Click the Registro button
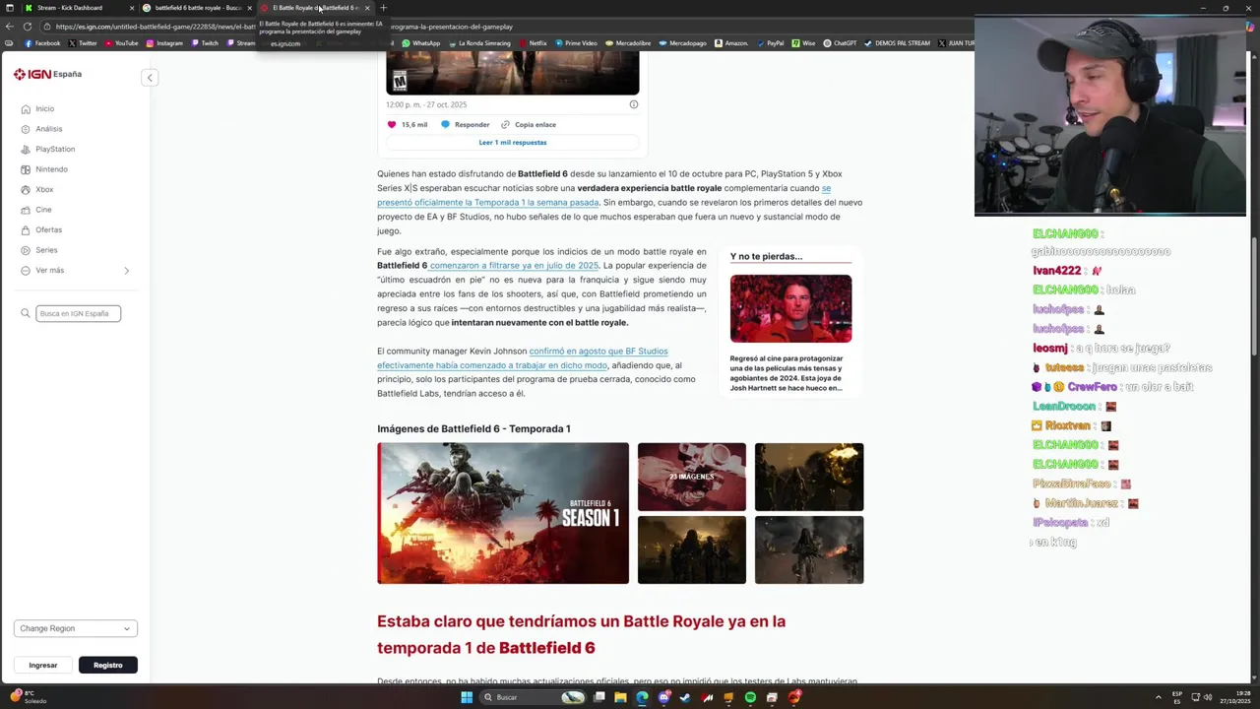Screen dimensions: 1260x709 (108, 665)
